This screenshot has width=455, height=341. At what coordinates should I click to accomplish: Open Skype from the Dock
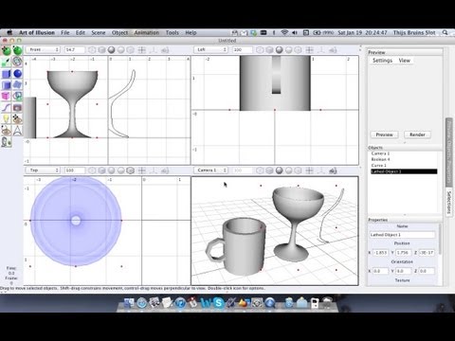pos(218,303)
